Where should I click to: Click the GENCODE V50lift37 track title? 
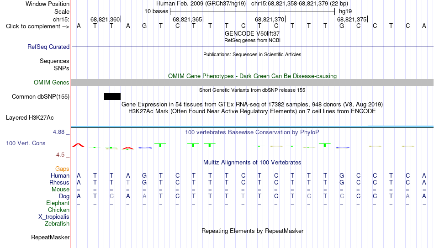(x=252, y=33)
